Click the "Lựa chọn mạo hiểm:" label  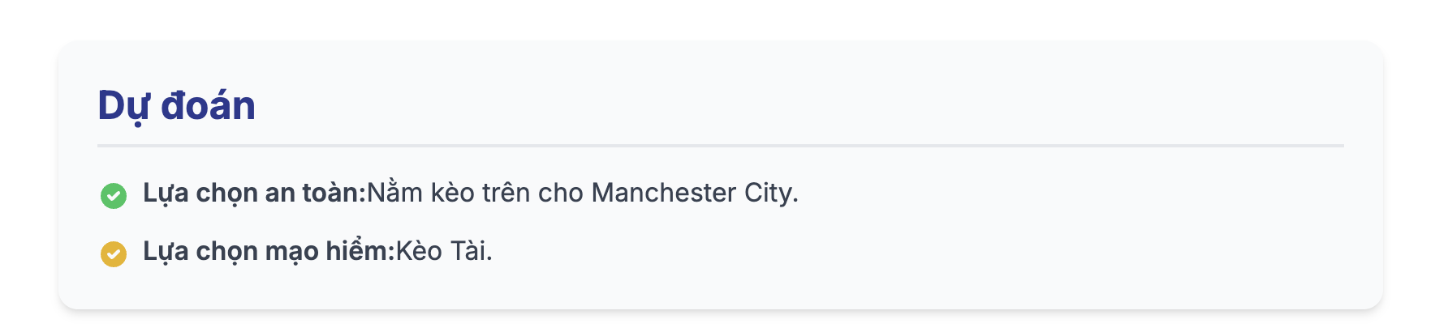pyautogui.click(x=269, y=252)
